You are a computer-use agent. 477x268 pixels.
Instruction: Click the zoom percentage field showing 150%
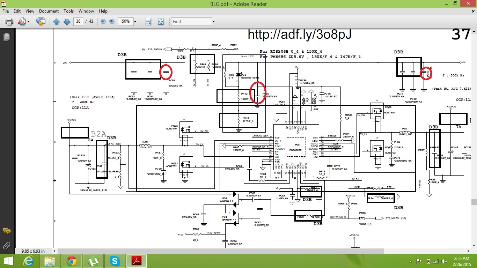click(125, 22)
